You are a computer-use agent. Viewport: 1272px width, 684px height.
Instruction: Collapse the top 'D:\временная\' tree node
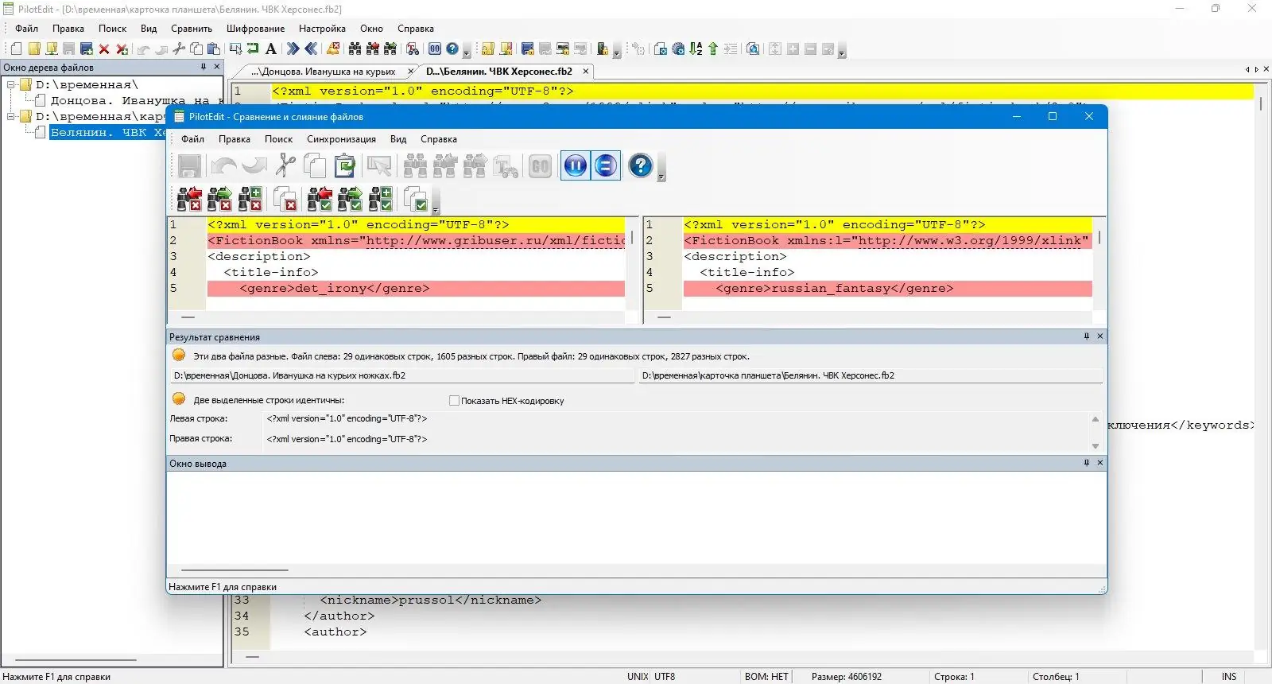click(12, 85)
